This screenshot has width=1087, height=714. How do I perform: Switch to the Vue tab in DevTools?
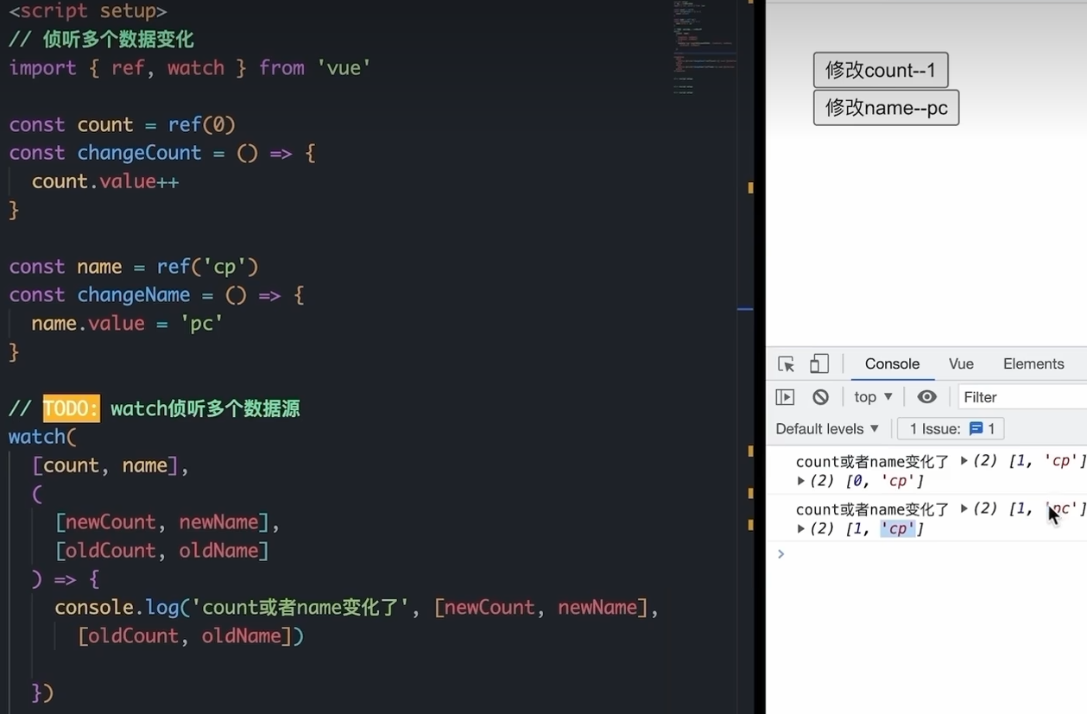coord(960,363)
